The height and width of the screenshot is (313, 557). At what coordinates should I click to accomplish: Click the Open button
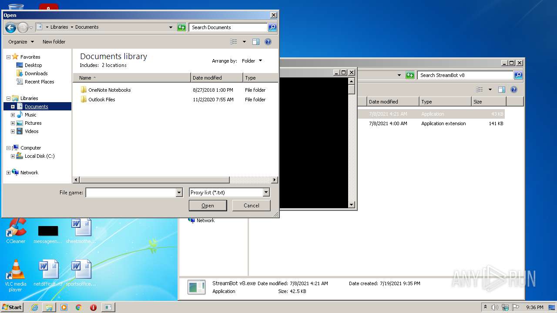(x=208, y=206)
